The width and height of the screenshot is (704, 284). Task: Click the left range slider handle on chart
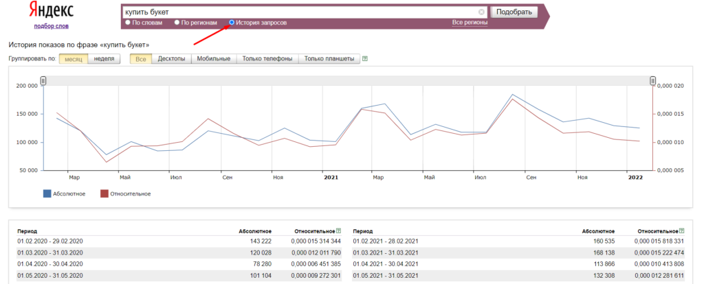pos(43,81)
